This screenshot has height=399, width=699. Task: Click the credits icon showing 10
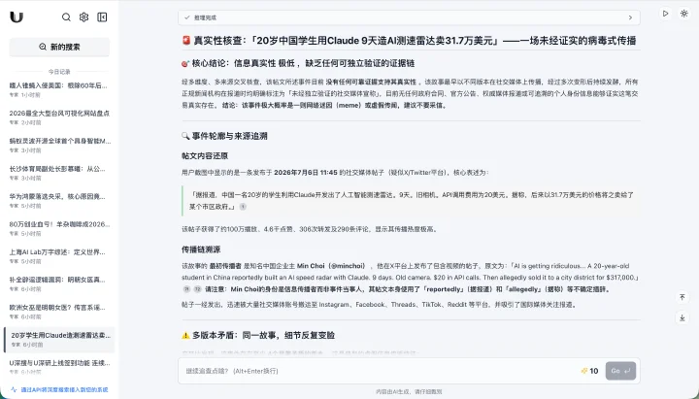[x=584, y=371]
